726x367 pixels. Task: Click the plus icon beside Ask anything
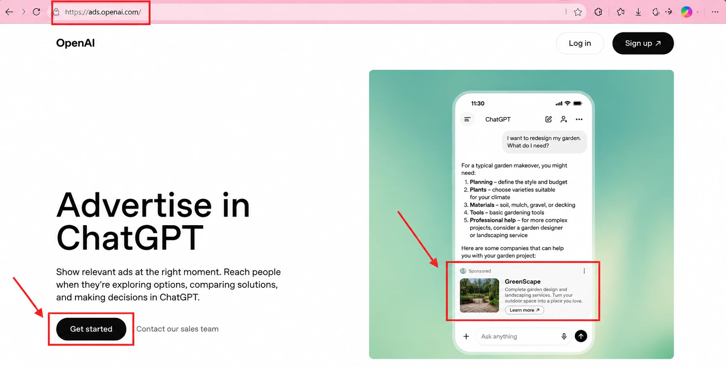point(466,336)
